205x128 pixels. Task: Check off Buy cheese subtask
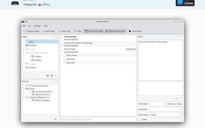point(65,55)
